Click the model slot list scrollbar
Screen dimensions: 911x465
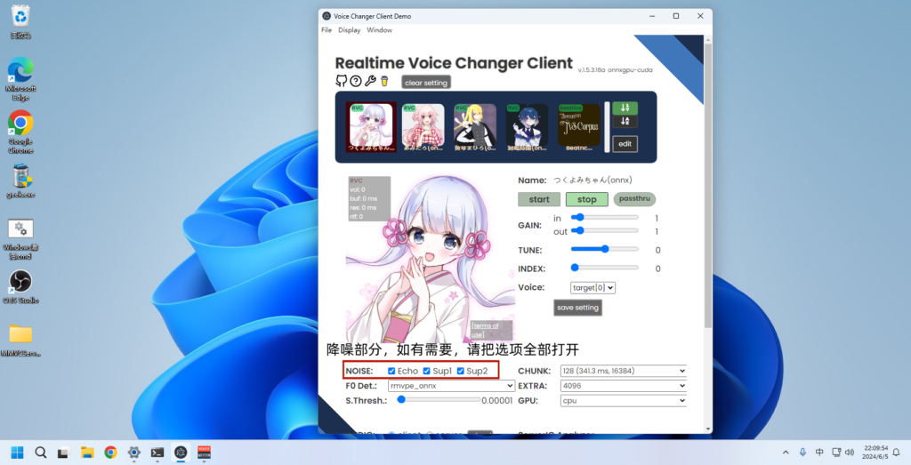pos(607,127)
